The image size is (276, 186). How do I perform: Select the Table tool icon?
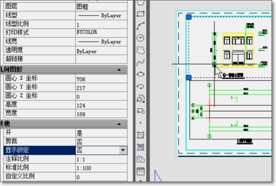pyautogui.click(x=141, y=171)
